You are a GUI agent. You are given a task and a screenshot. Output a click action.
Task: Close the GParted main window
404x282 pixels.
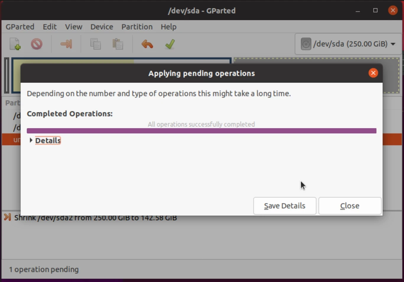tap(393, 11)
